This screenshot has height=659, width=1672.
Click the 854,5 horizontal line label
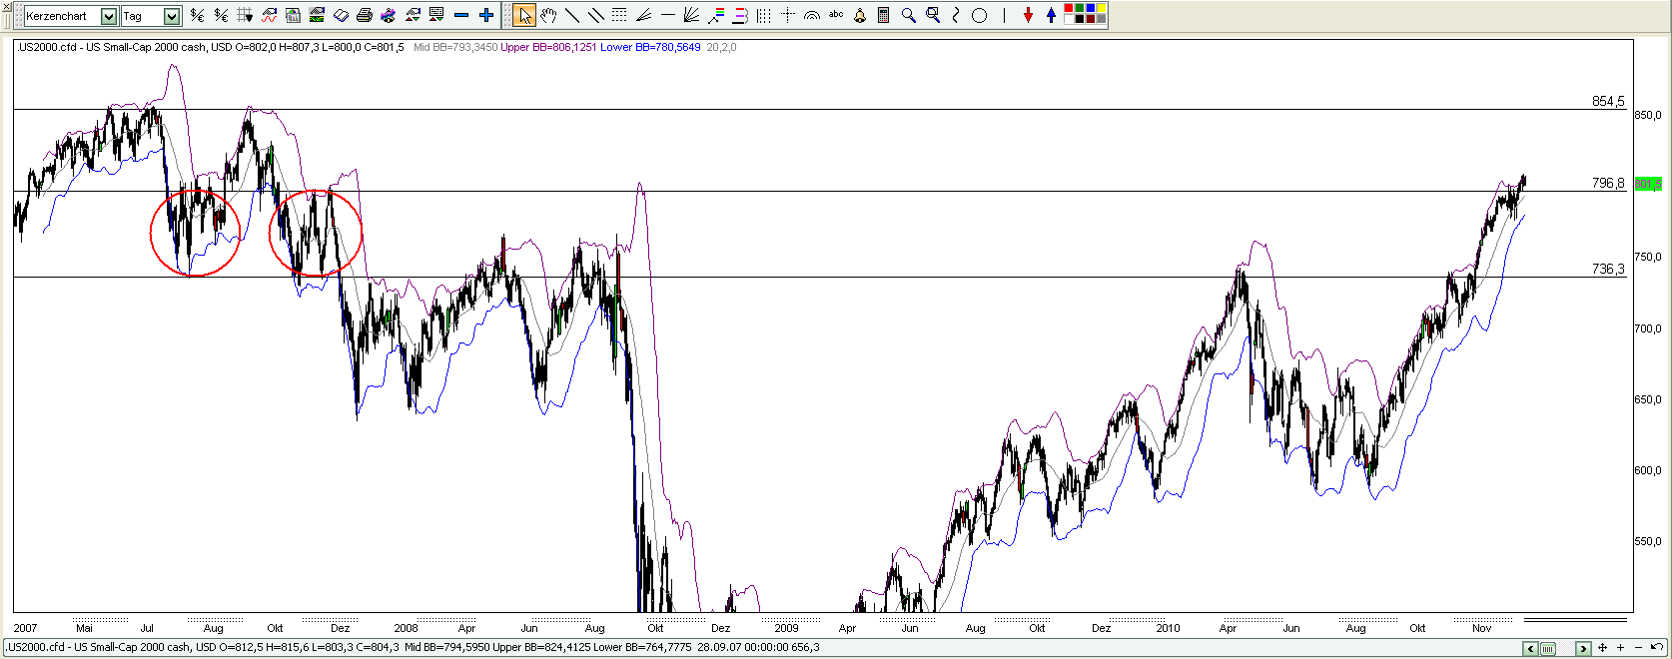(x=1608, y=101)
